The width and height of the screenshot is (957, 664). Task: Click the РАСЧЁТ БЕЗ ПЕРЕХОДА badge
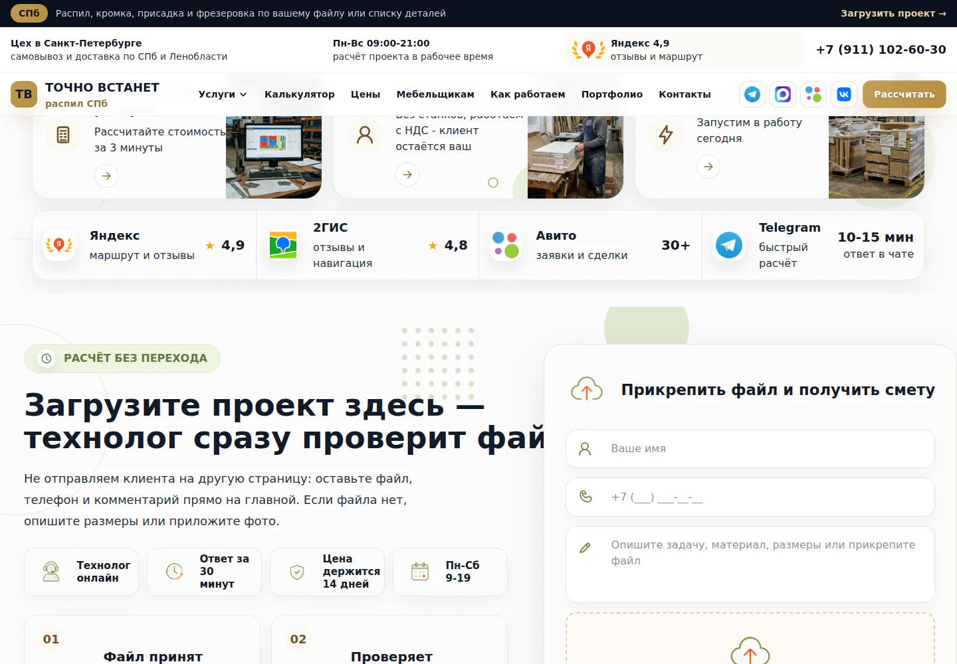(122, 359)
